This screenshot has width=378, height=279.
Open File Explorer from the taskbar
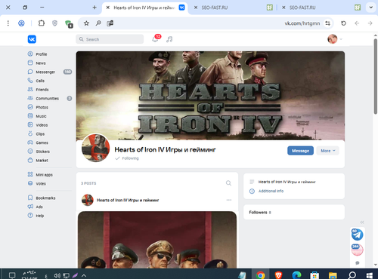(333, 275)
